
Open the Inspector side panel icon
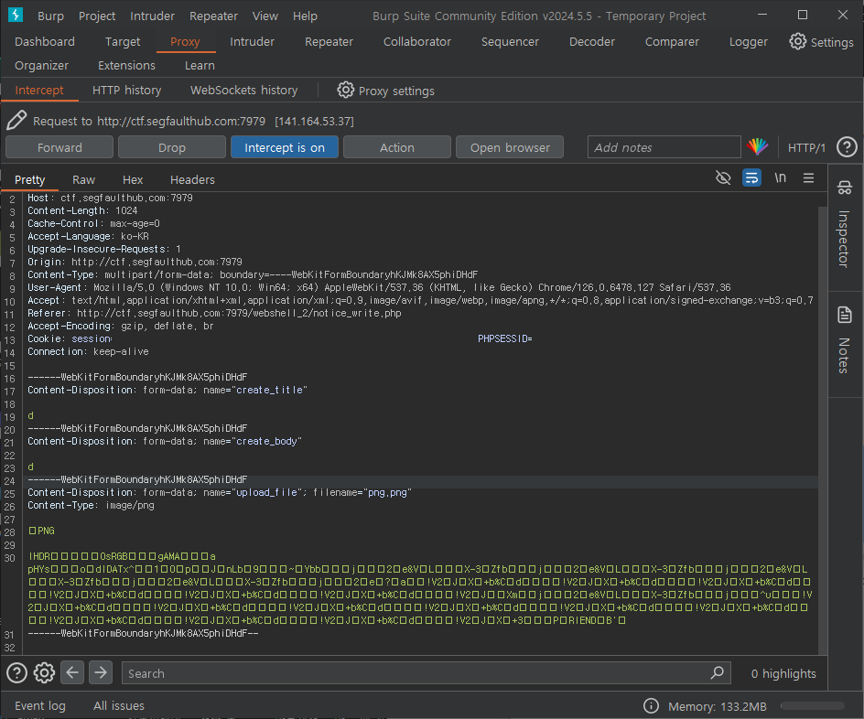844,188
